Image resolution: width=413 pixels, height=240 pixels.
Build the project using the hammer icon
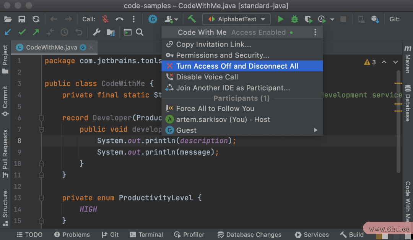pyautogui.click(x=192, y=19)
